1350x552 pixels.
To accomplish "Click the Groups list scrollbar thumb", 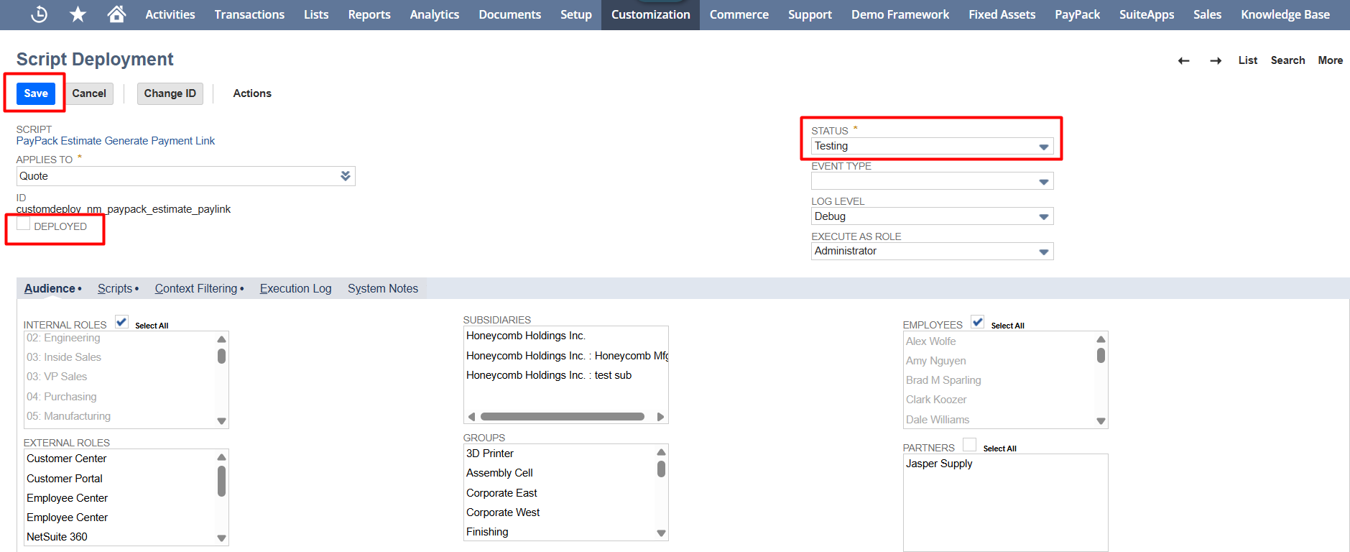I will point(661,469).
